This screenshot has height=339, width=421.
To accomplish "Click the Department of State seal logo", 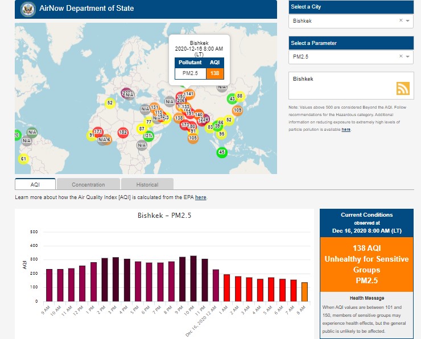I will pos(27,9).
